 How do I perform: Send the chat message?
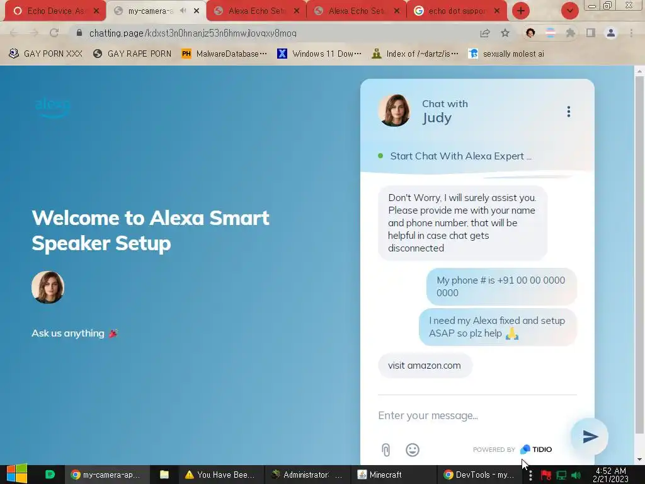pyautogui.click(x=590, y=436)
